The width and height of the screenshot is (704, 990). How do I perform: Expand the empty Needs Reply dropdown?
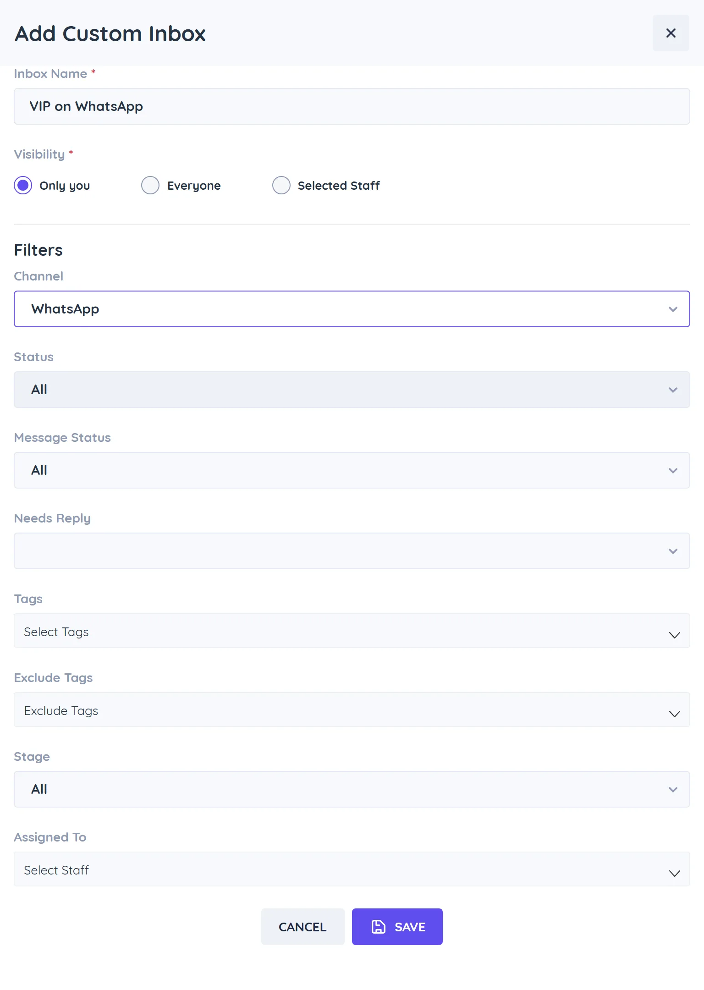pyautogui.click(x=352, y=551)
